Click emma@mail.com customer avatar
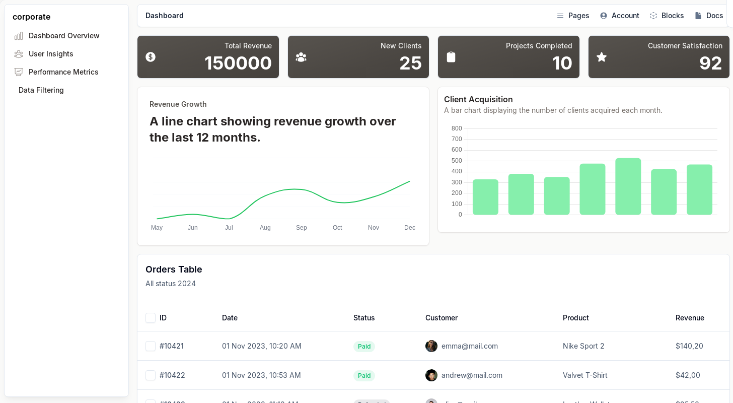The width and height of the screenshot is (733, 403). (x=431, y=346)
